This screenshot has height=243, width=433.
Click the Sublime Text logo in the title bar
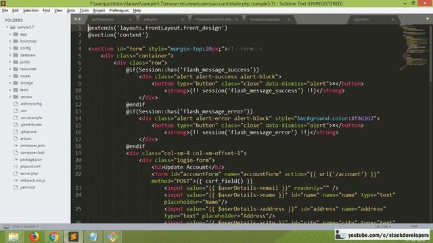(x=3, y=3)
